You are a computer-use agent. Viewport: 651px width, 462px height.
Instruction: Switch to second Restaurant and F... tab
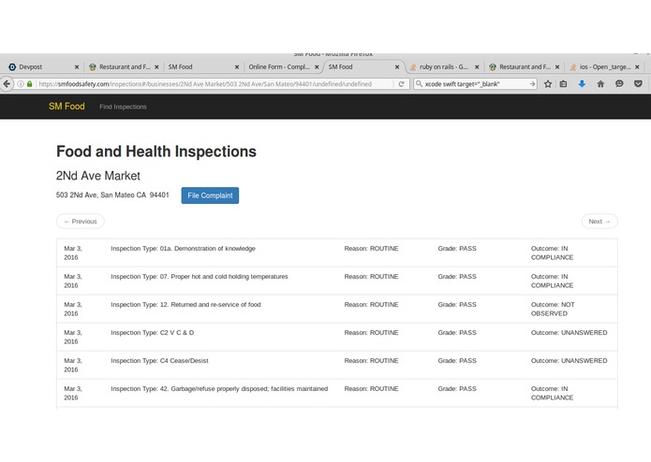(x=523, y=67)
